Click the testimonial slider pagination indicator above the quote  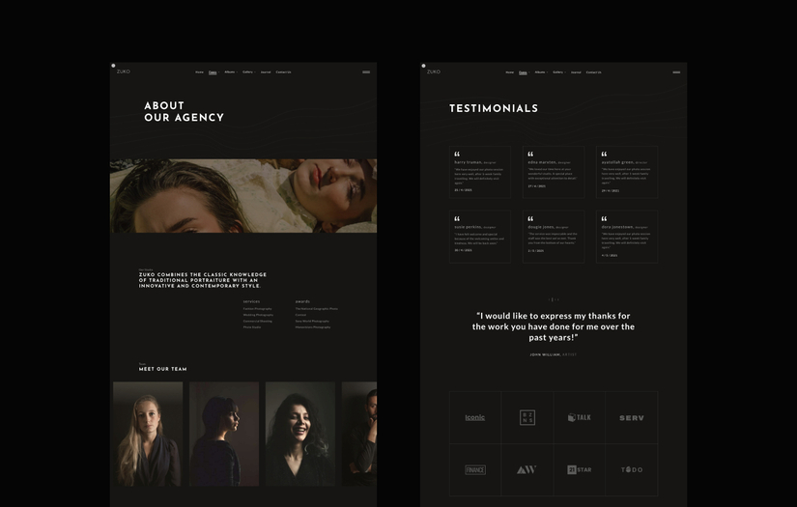553,299
